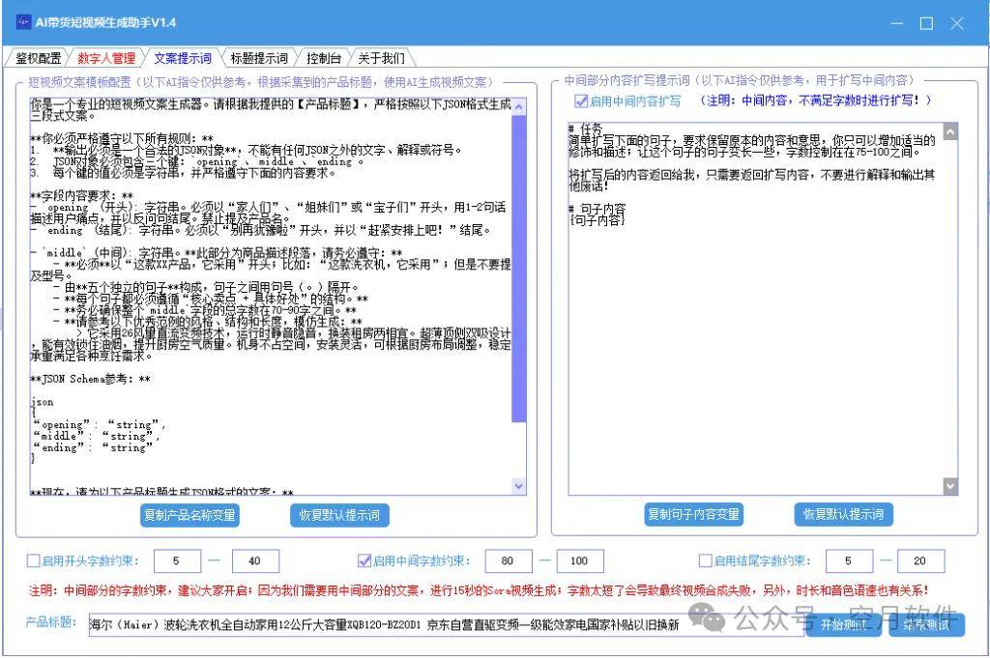Enable 启用结尾字数约束 checkbox
990x658 pixels.
click(x=705, y=560)
